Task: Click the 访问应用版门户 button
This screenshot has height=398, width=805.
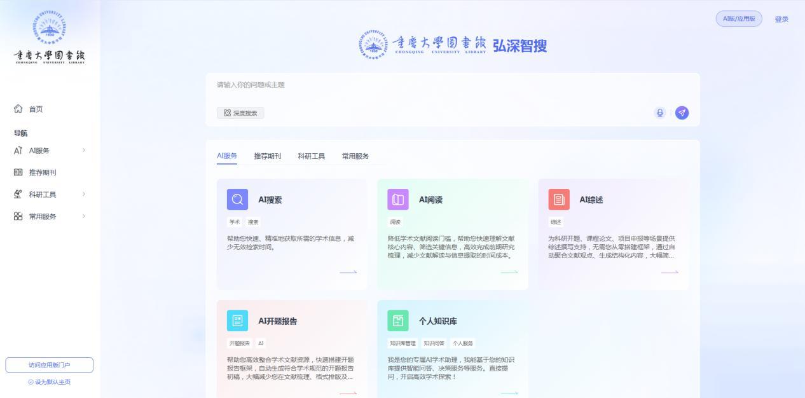Action: tap(50, 365)
